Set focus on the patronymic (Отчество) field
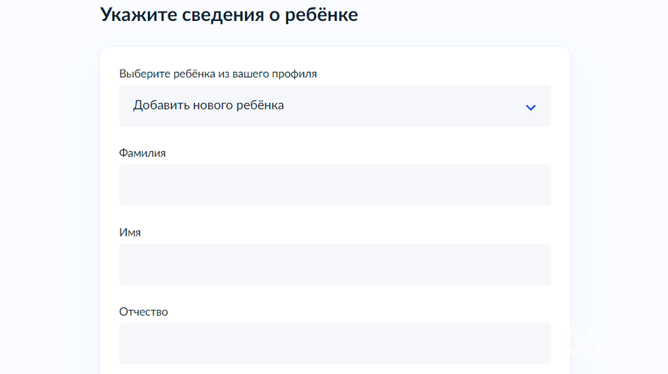Screen dimensions: 668x374 335,343
